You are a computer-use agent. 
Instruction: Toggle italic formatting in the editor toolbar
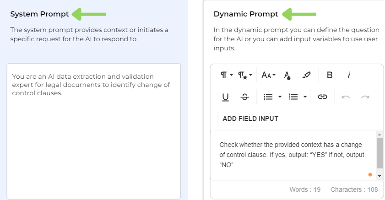(349, 75)
